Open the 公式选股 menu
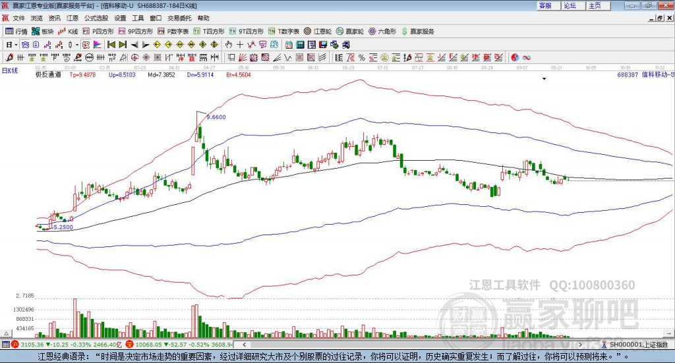The width and height of the screenshot is (675, 363). pos(96,18)
